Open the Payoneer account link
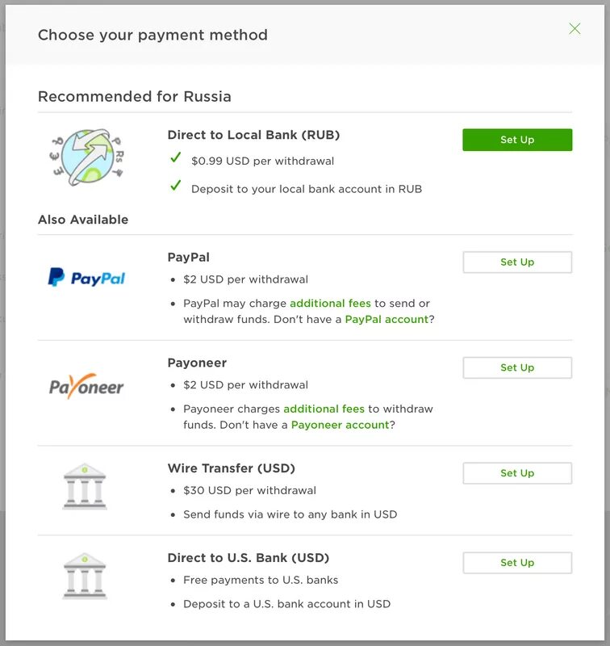 340,425
